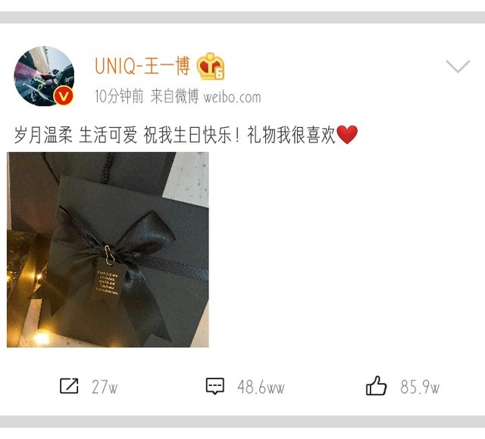Toggle the thumbs-up like icon
Screen dimensions: 485x439
pos(376,385)
